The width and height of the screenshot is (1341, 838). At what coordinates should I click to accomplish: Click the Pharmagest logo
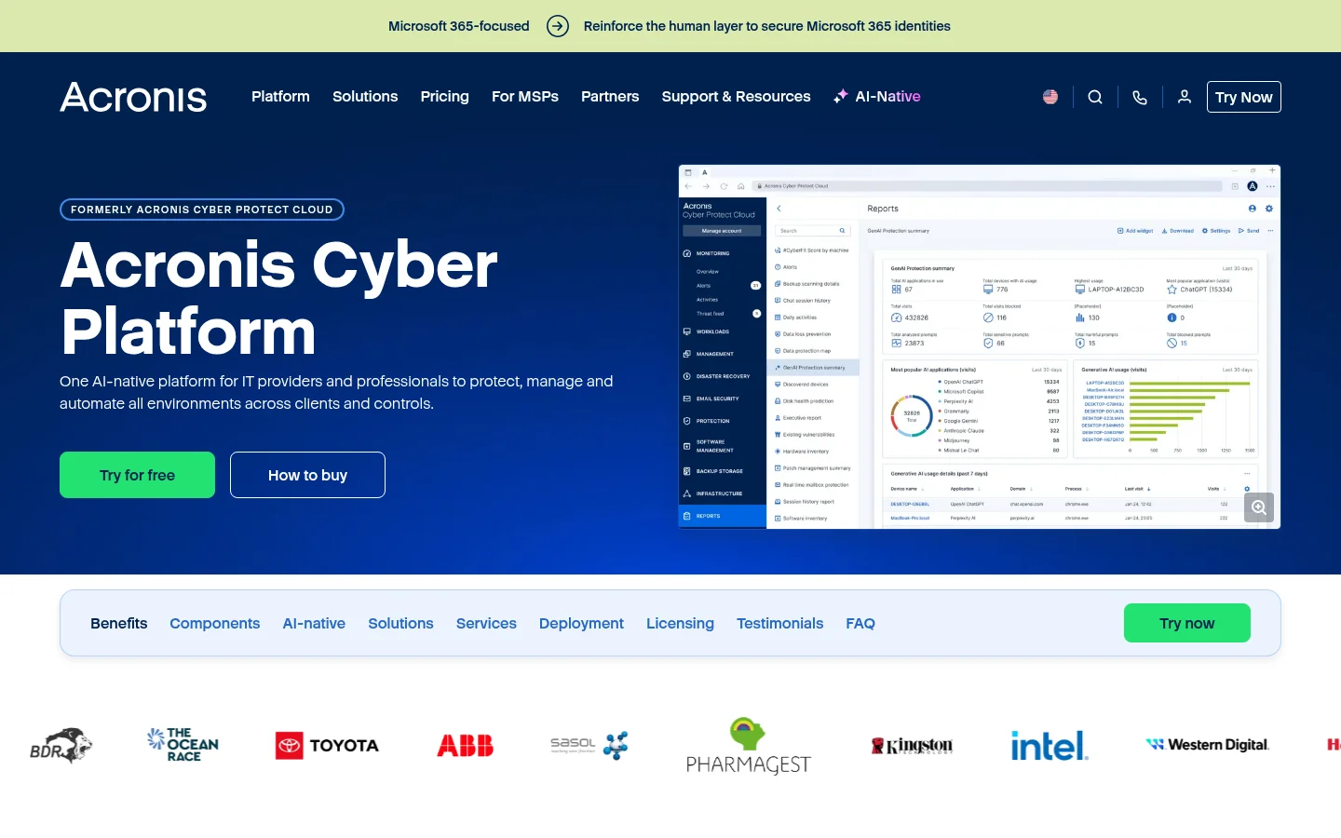[749, 746]
